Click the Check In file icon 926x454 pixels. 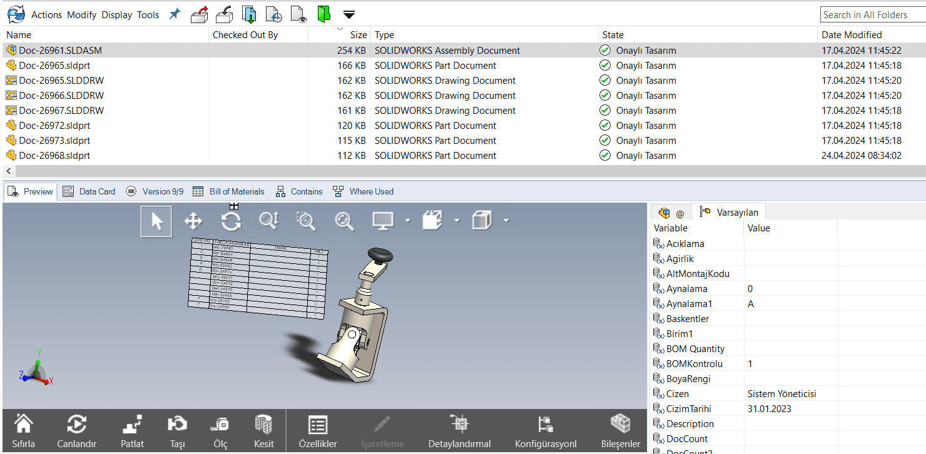[x=224, y=14]
